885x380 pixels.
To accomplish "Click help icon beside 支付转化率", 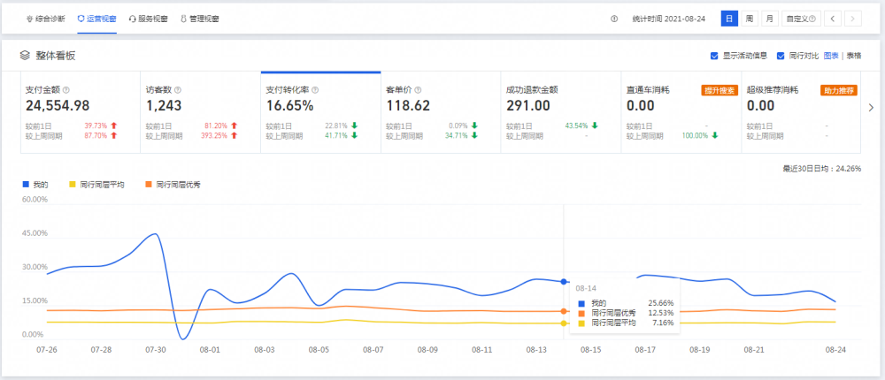I will coord(315,90).
